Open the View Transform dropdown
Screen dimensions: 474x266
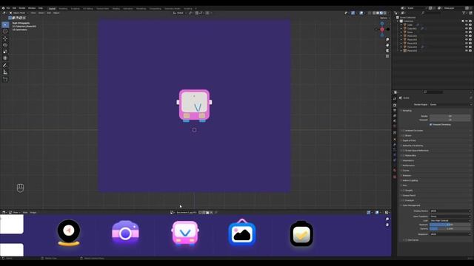pyautogui.click(x=450, y=216)
